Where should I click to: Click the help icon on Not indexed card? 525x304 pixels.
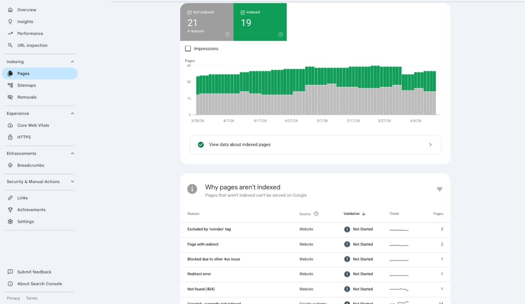point(227,34)
